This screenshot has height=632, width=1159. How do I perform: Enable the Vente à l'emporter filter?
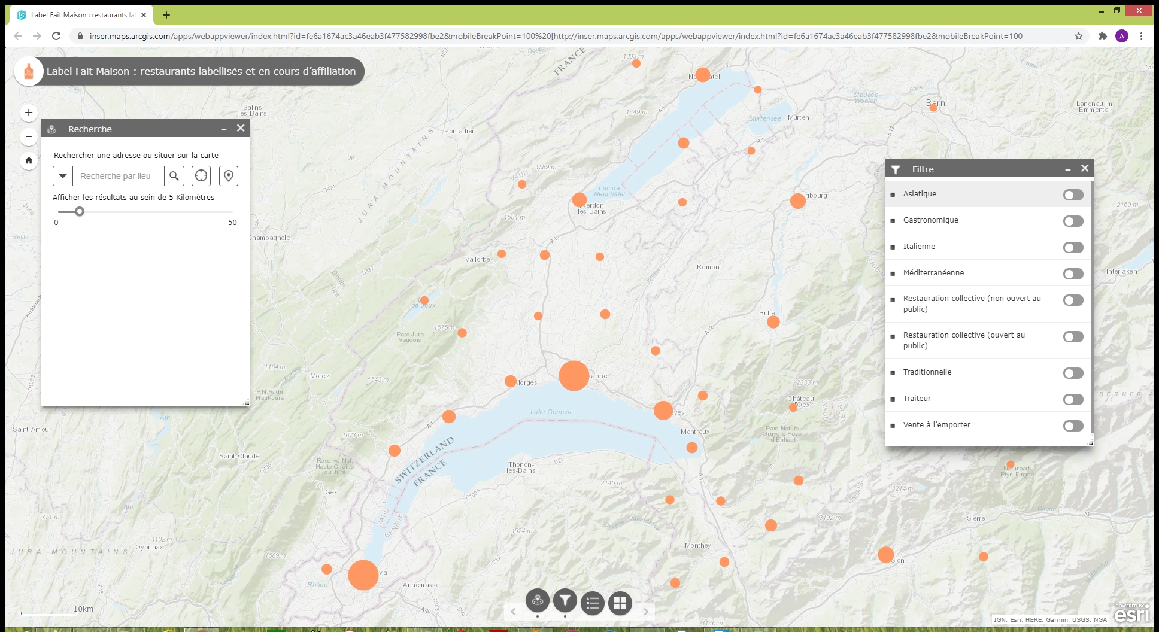pos(1073,426)
